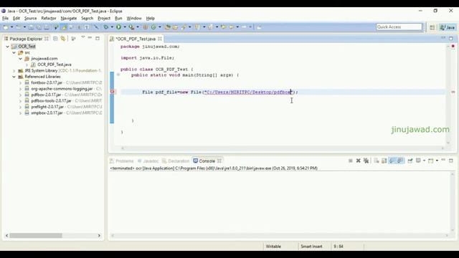Toggle Show Console on standard error change
Screen dimensions: 459x258
(x=400, y=161)
